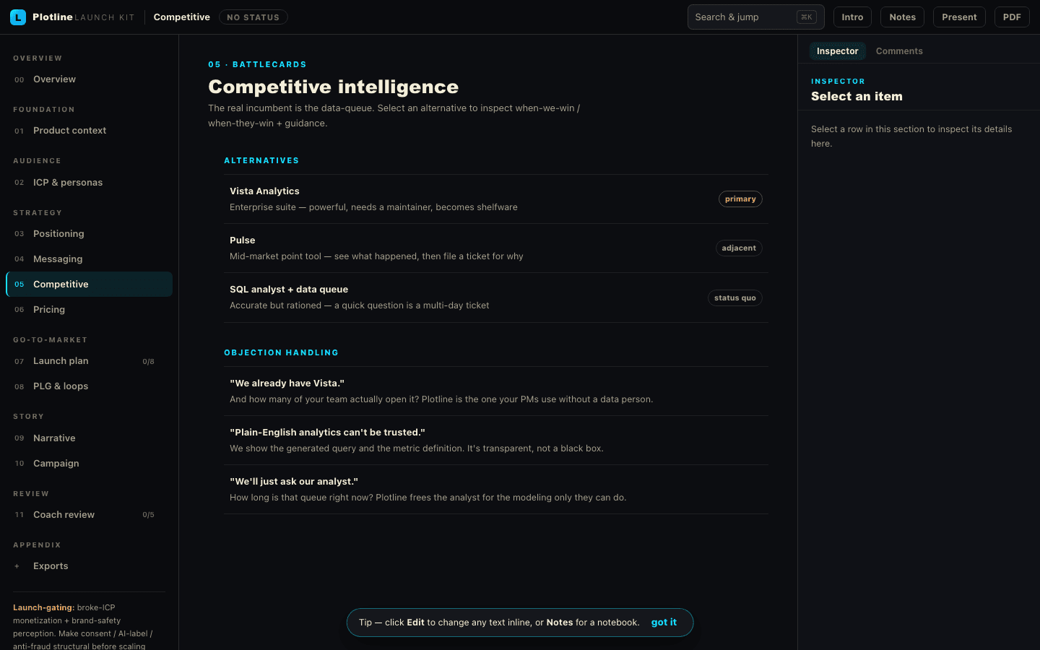The width and height of the screenshot is (1040, 650).
Task: Start Present mode
Action: click(x=959, y=17)
